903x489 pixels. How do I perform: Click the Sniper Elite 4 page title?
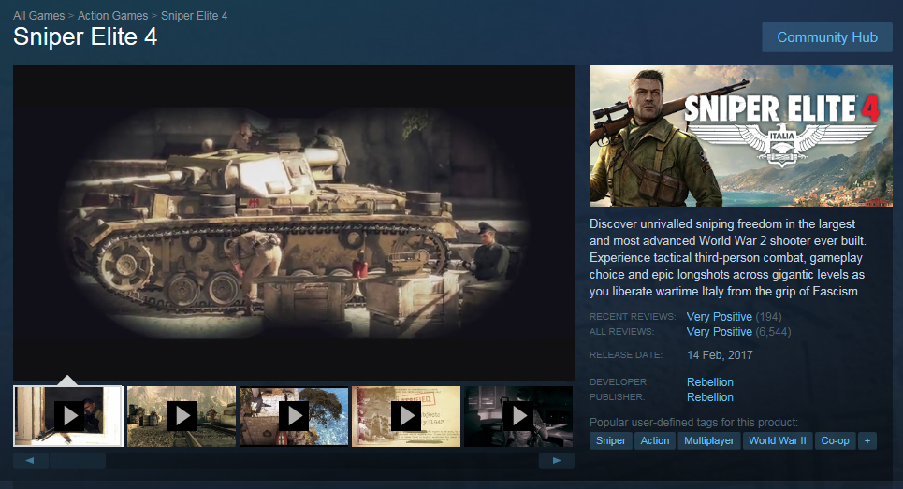click(x=85, y=36)
